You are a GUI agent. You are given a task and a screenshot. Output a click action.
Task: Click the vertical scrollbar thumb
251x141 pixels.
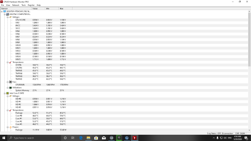click(x=249, y=40)
